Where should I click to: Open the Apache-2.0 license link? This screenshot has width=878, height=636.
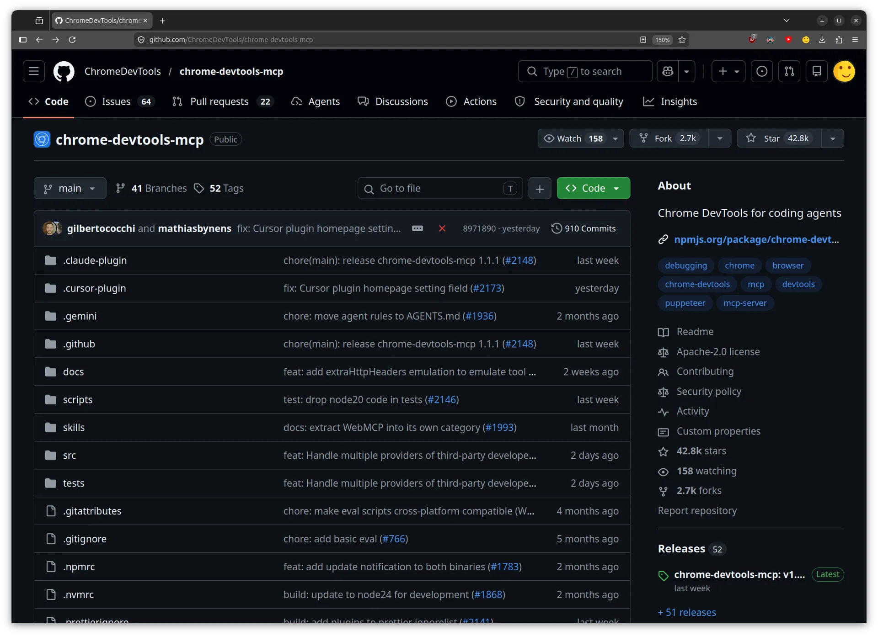pyautogui.click(x=718, y=352)
